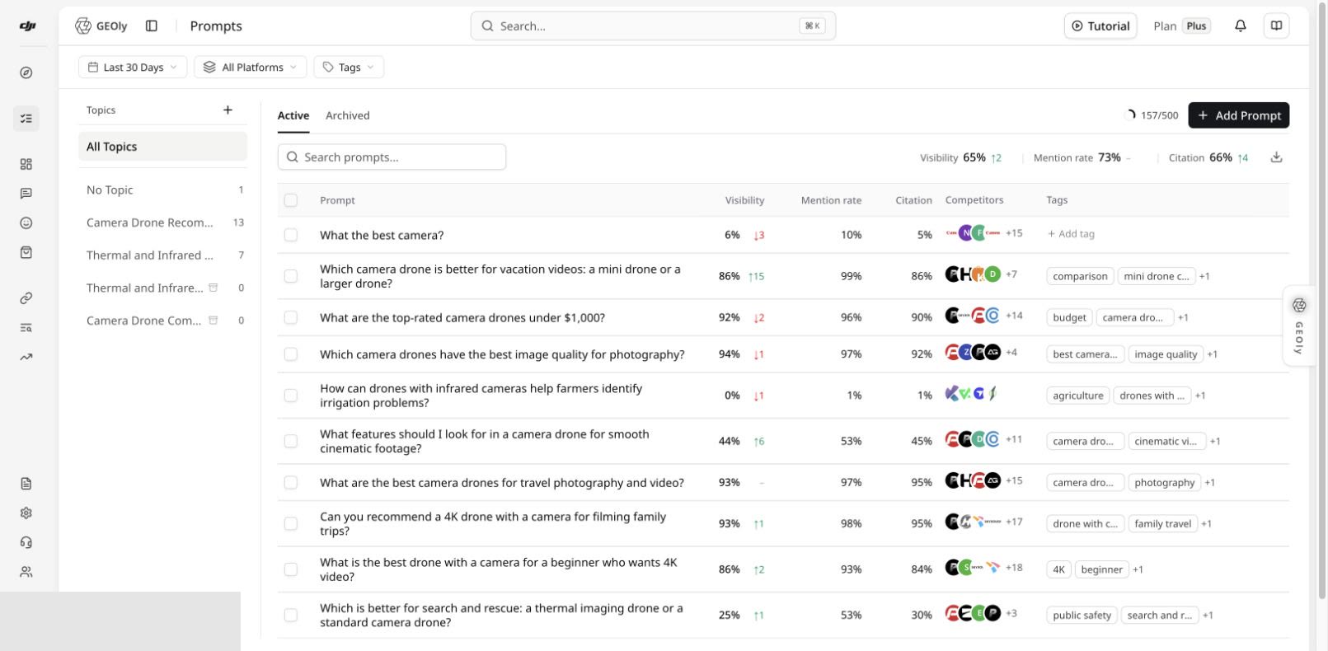Select checkbox for travel photography and video prompt

(291, 482)
